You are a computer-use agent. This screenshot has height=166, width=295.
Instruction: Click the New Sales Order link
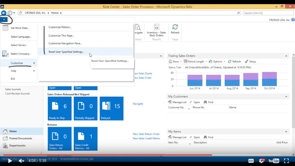tap(143, 78)
